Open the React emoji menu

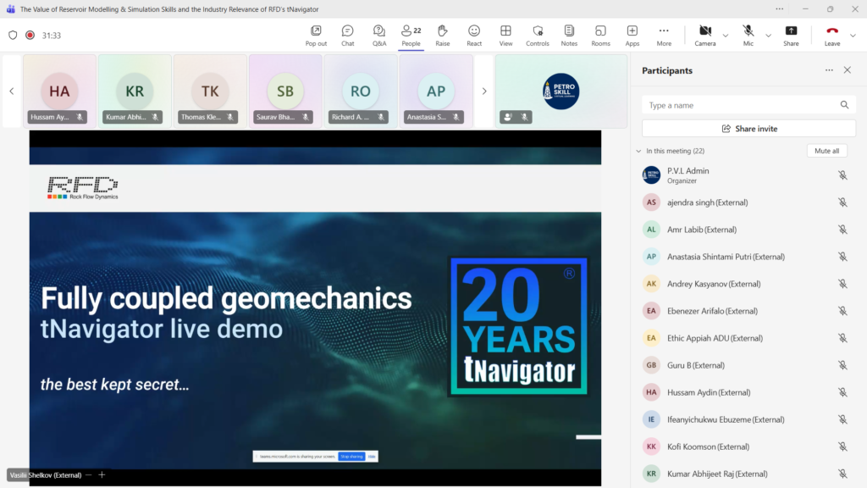click(x=474, y=35)
